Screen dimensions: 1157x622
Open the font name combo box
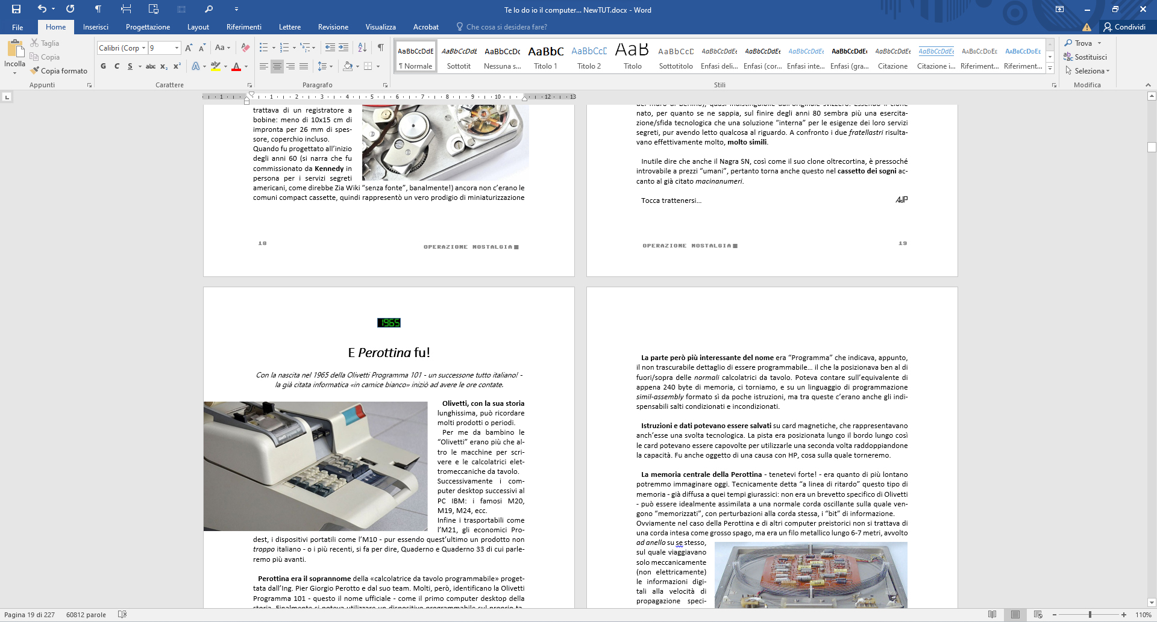click(122, 48)
